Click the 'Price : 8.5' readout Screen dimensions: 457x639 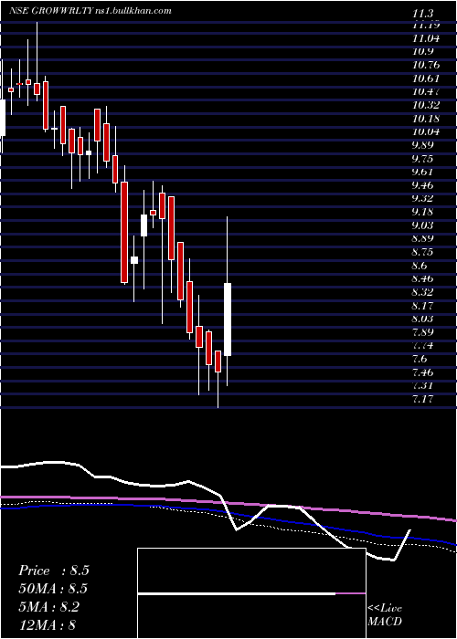54,571
